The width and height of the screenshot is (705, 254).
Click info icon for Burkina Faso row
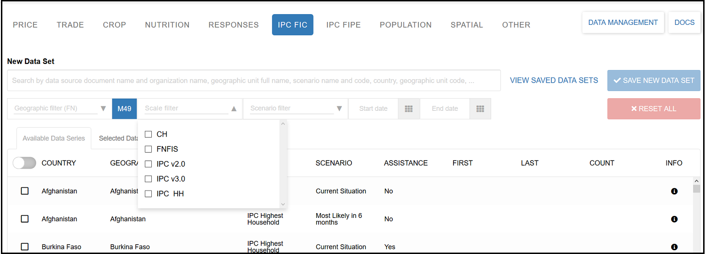click(674, 247)
